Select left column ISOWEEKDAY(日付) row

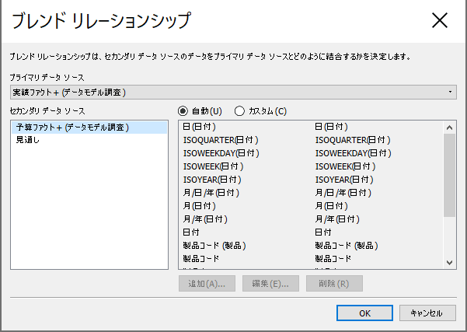[221, 153]
